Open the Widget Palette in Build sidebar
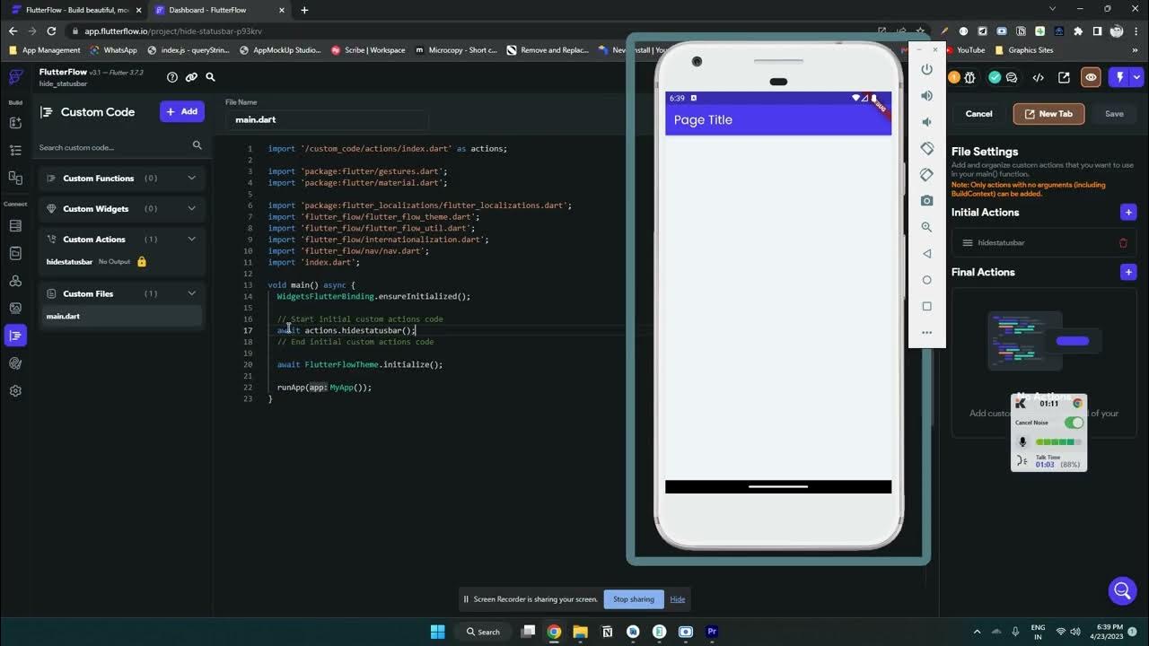 pos(15,122)
